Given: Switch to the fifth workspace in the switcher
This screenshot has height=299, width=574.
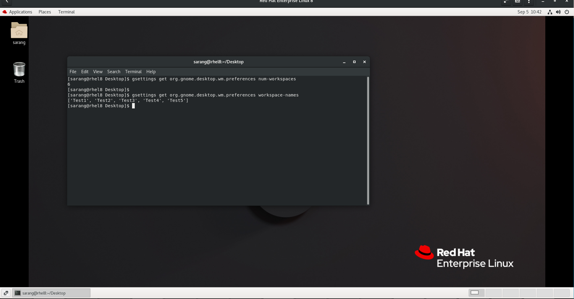Looking at the screenshot, I should (545, 293).
